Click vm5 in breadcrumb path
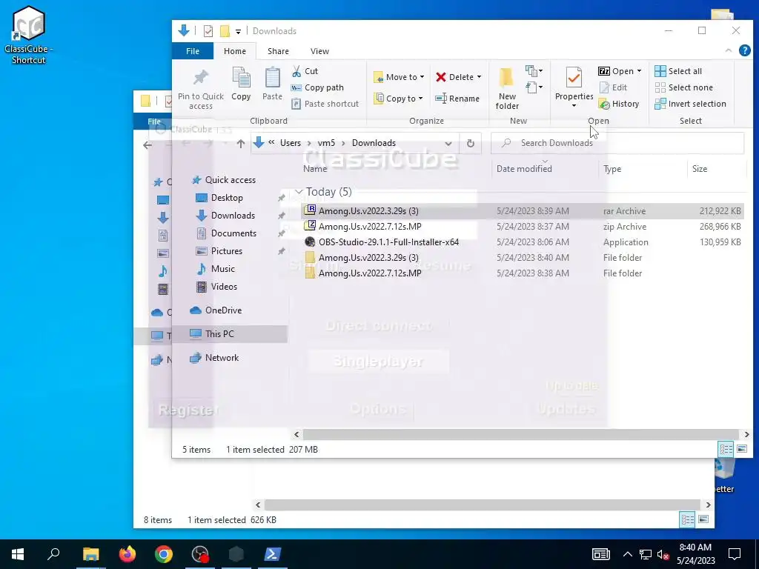 click(x=326, y=143)
